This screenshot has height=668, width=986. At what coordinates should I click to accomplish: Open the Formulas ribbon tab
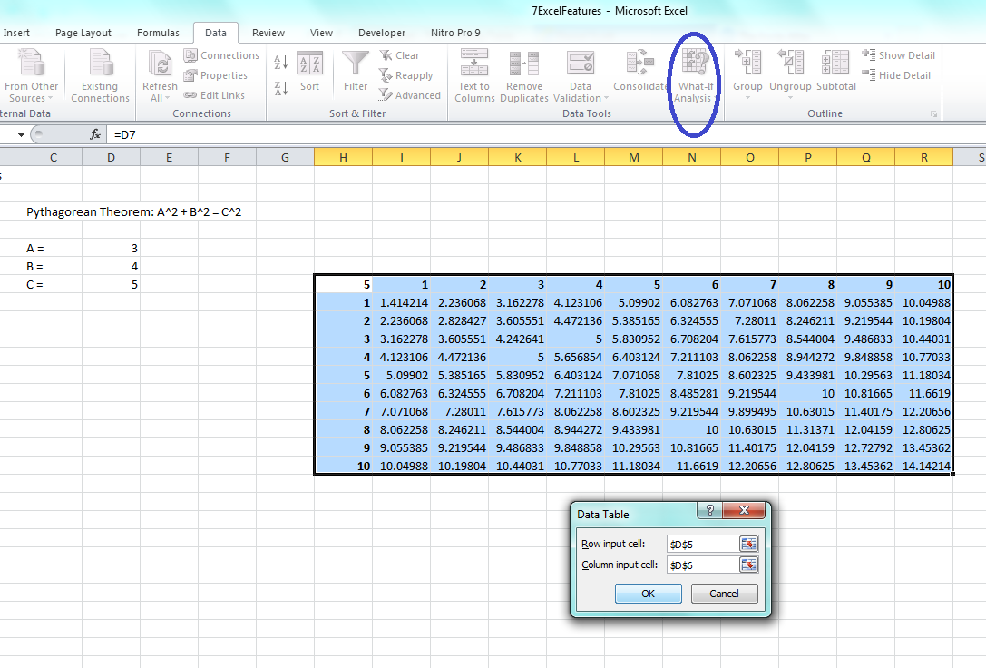click(158, 32)
